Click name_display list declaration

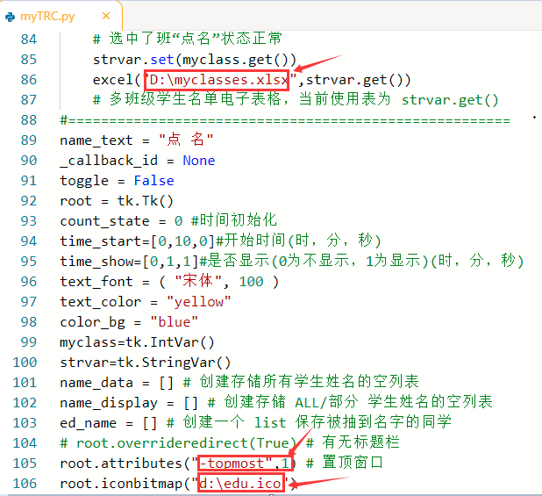pos(129,403)
